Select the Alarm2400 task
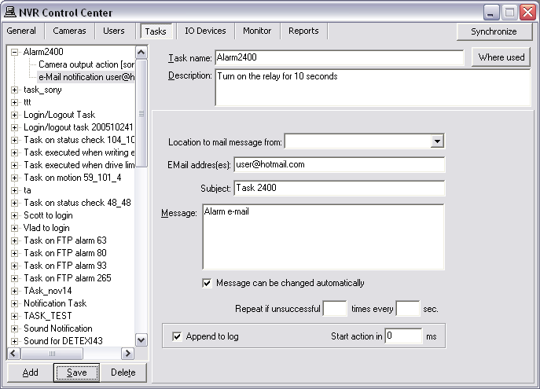Image resolution: width=540 pixels, height=389 pixels. click(43, 52)
